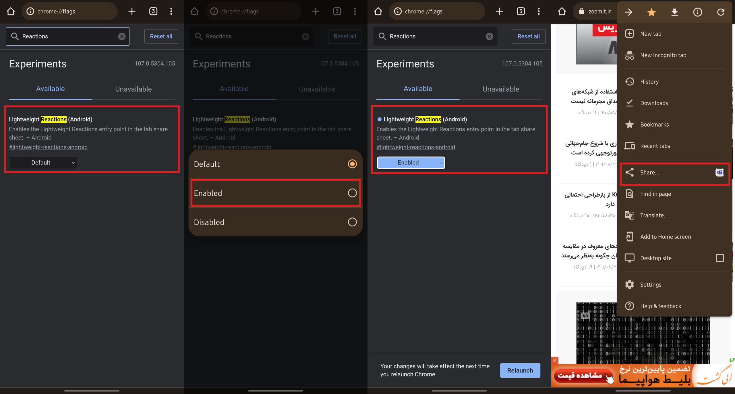Open History from the menu
This screenshot has width=735, height=394.
pyautogui.click(x=649, y=81)
